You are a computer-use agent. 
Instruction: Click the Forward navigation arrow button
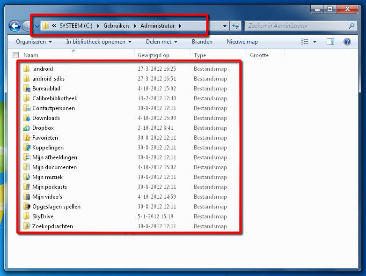(27, 26)
